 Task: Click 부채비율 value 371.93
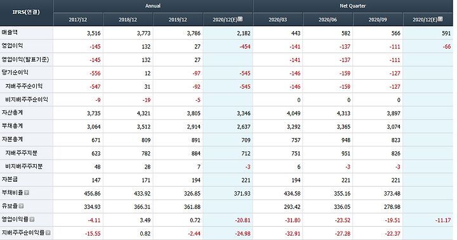[x=242, y=194]
